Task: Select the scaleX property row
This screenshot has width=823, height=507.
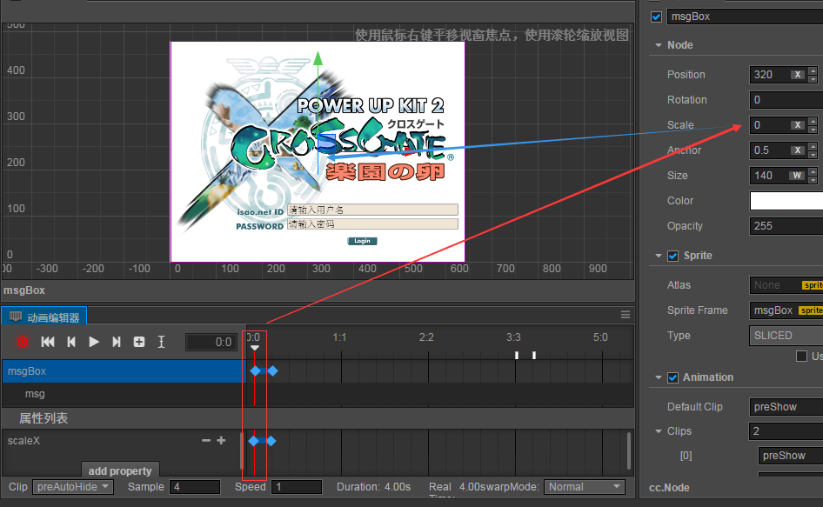Action: click(x=121, y=441)
